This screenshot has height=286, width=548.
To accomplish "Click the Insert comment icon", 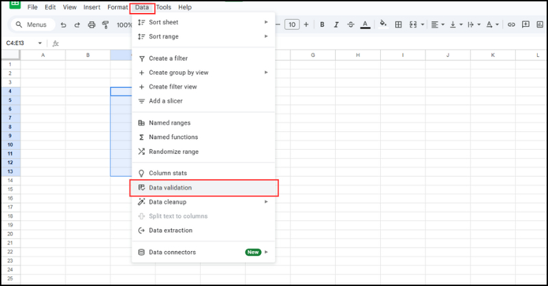I will pos(525,25).
